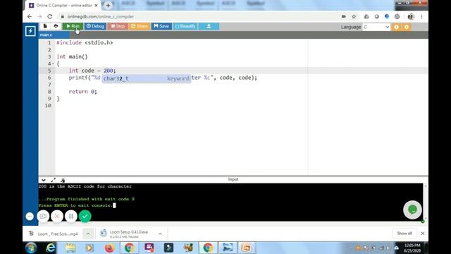Image resolution: width=451 pixels, height=254 pixels.
Task: Expand options for the mp4 download
Action: coord(88,234)
